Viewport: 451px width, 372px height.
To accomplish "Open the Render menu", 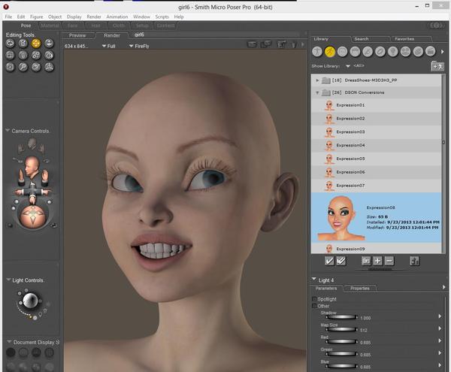I will 94,16.
